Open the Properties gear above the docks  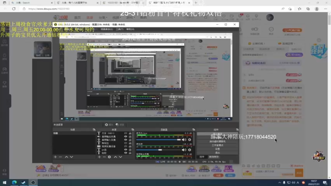tap(109, 125)
